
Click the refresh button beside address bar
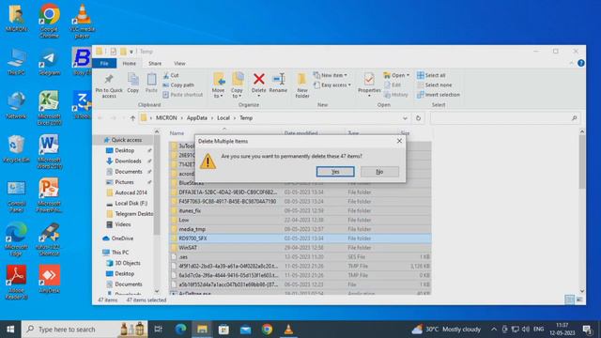click(x=418, y=118)
